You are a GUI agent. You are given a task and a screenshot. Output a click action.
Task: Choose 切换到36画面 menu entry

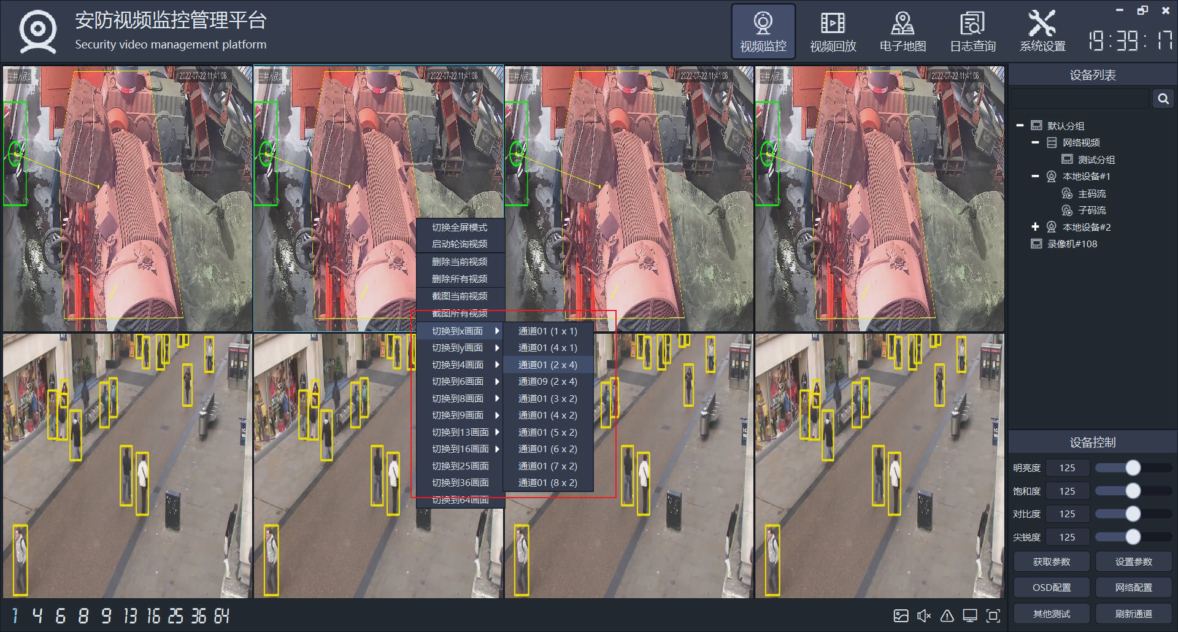pyautogui.click(x=460, y=482)
